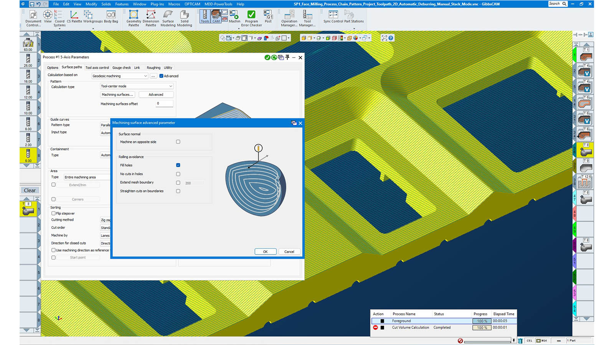The height and width of the screenshot is (345, 614).
Task: Click the Machining surfaces... button
Action: 117,94
